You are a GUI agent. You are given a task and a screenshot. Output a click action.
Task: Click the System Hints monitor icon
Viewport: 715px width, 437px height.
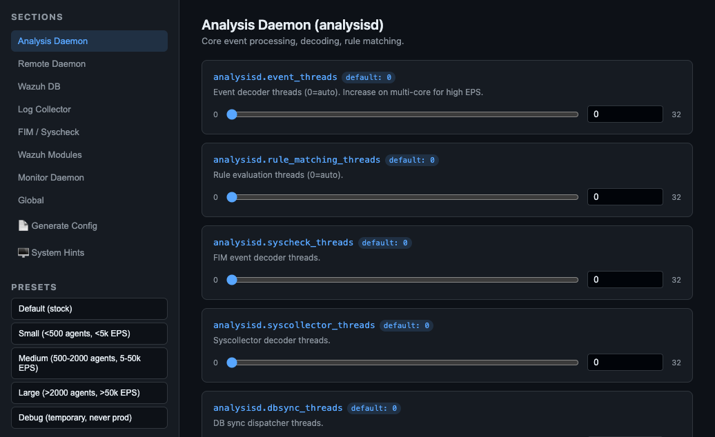23,253
